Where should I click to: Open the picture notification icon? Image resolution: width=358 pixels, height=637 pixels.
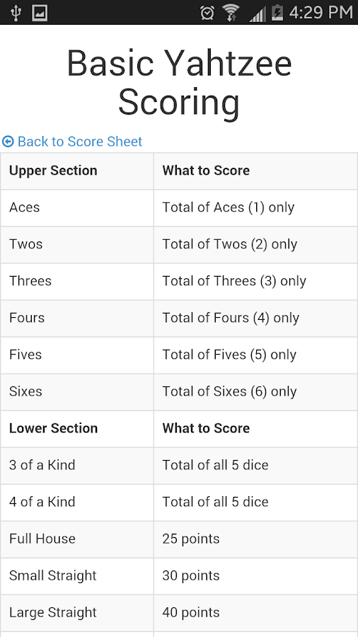click(x=40, y=13)
